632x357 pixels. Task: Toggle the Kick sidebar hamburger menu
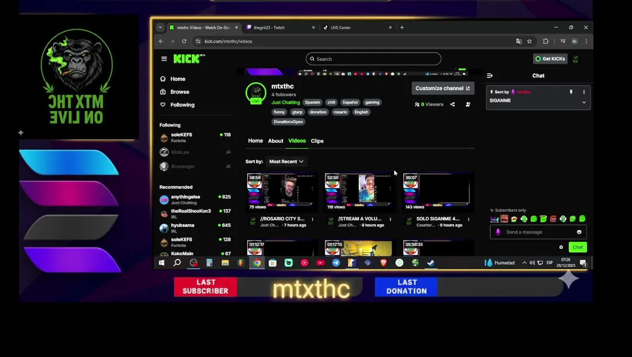coord(164,59)
